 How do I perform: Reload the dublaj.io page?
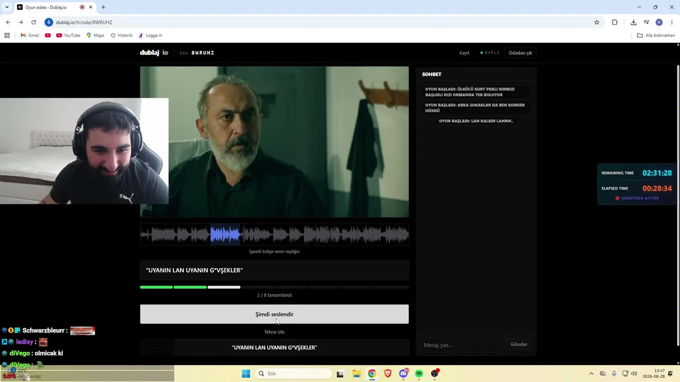(x=33, y=22)
